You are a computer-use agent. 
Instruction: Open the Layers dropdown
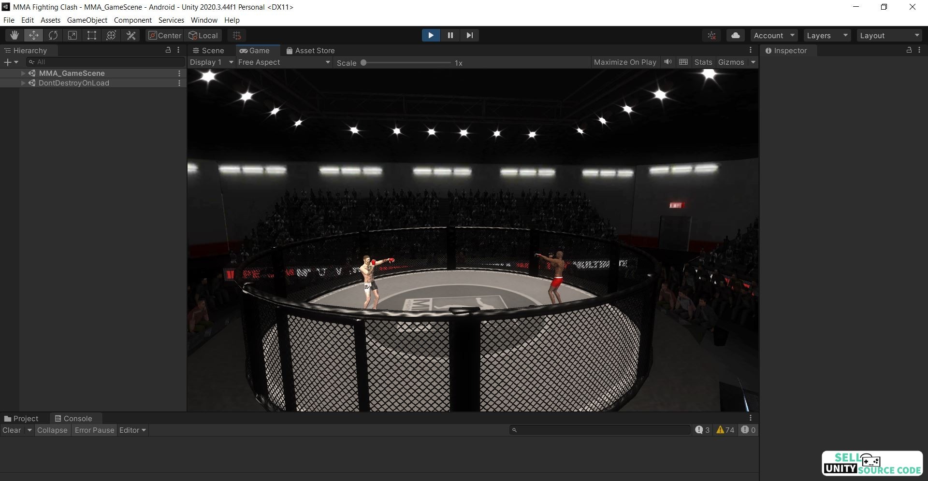[x=827, y=35]
